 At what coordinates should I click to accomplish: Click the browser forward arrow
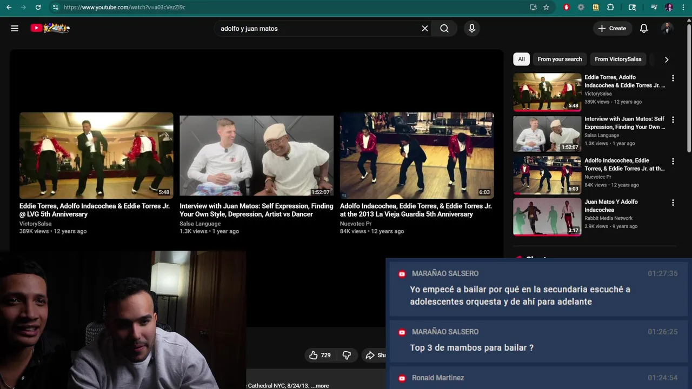tap(23, 7)
